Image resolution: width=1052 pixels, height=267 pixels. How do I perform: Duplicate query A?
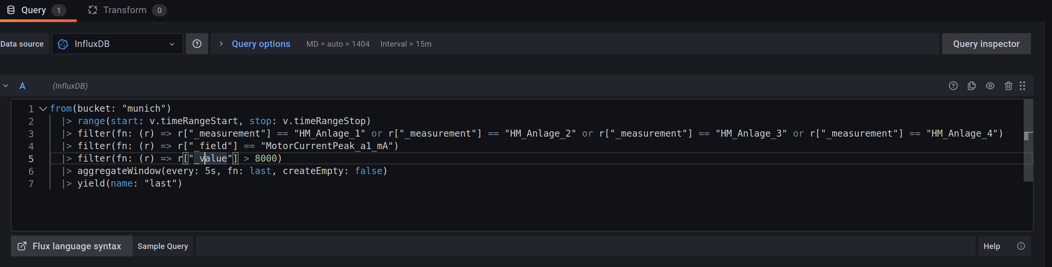971,86
